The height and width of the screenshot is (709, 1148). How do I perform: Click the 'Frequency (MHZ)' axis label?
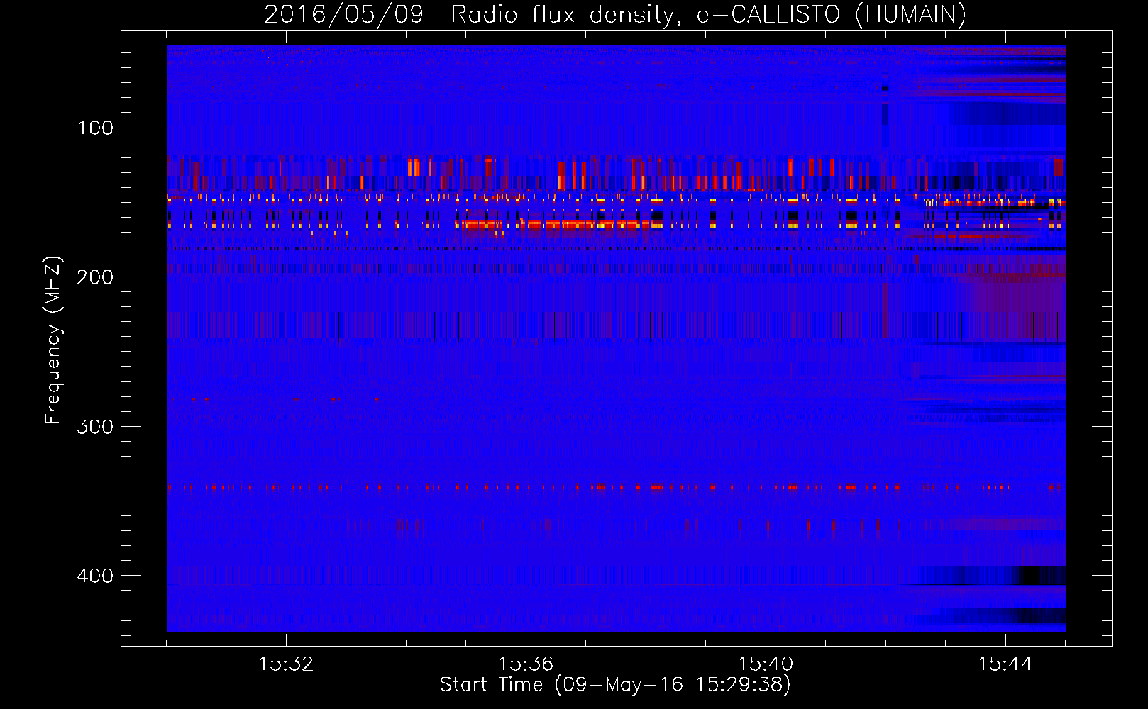click(x=53, y=340)
